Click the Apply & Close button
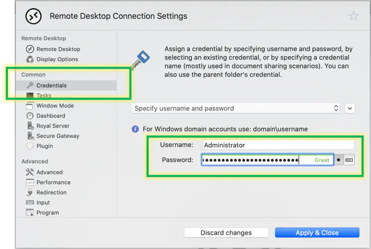The height and width of the screenshot is (249, 371). [317, 233]
